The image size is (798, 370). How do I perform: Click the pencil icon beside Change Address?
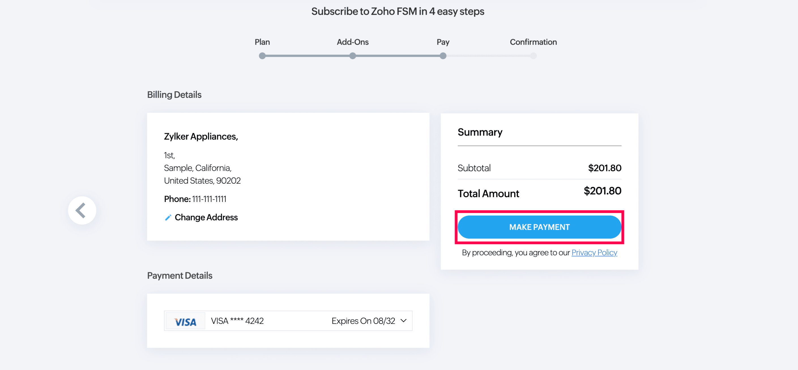(x=168, y=218)
